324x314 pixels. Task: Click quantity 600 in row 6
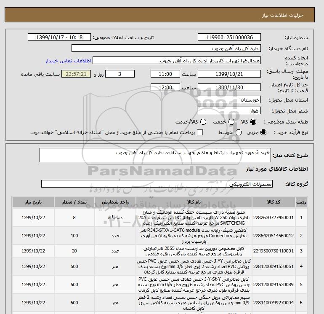(x=74, y=303)
